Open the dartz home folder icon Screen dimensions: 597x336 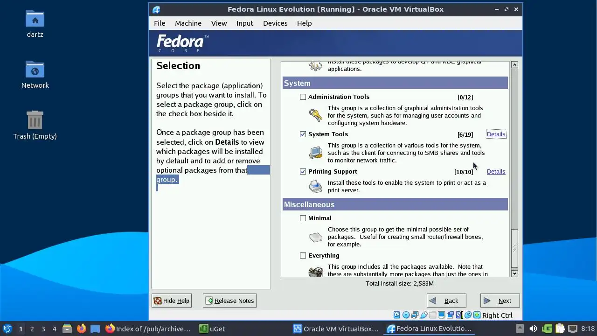click(35, 19)
